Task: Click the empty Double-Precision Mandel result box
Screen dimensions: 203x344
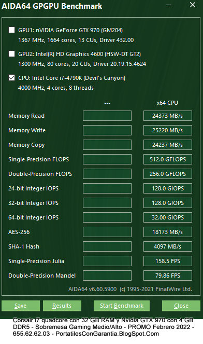Action: (107, 276)
